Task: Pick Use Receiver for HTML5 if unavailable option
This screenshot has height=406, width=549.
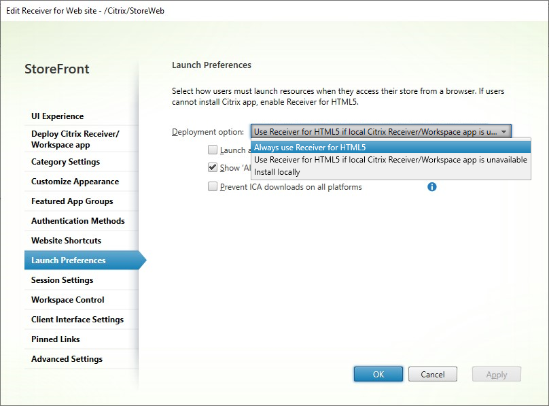Action: point(391,160)
